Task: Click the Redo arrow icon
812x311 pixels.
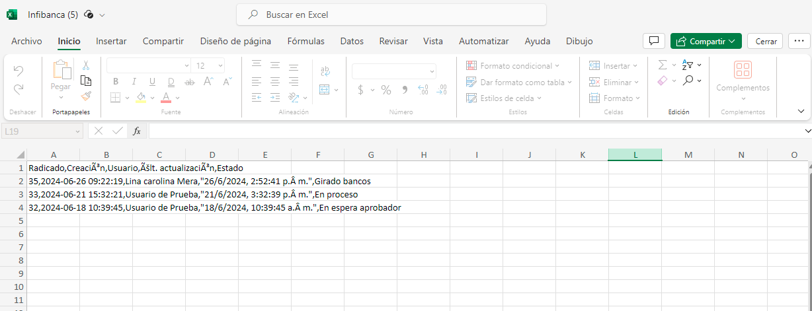Action: 19,88
